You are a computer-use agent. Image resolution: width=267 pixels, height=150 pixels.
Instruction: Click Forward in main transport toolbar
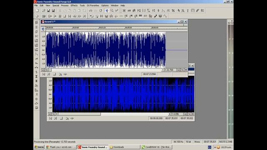point(79,16)
